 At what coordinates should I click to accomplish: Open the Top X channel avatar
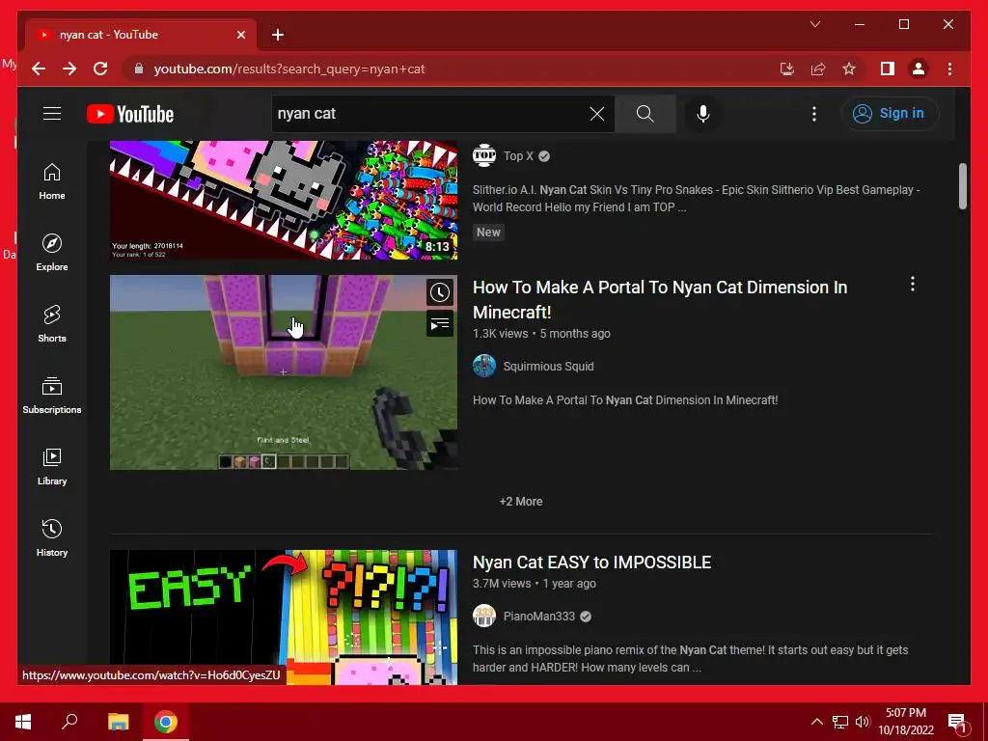point(484,155)
